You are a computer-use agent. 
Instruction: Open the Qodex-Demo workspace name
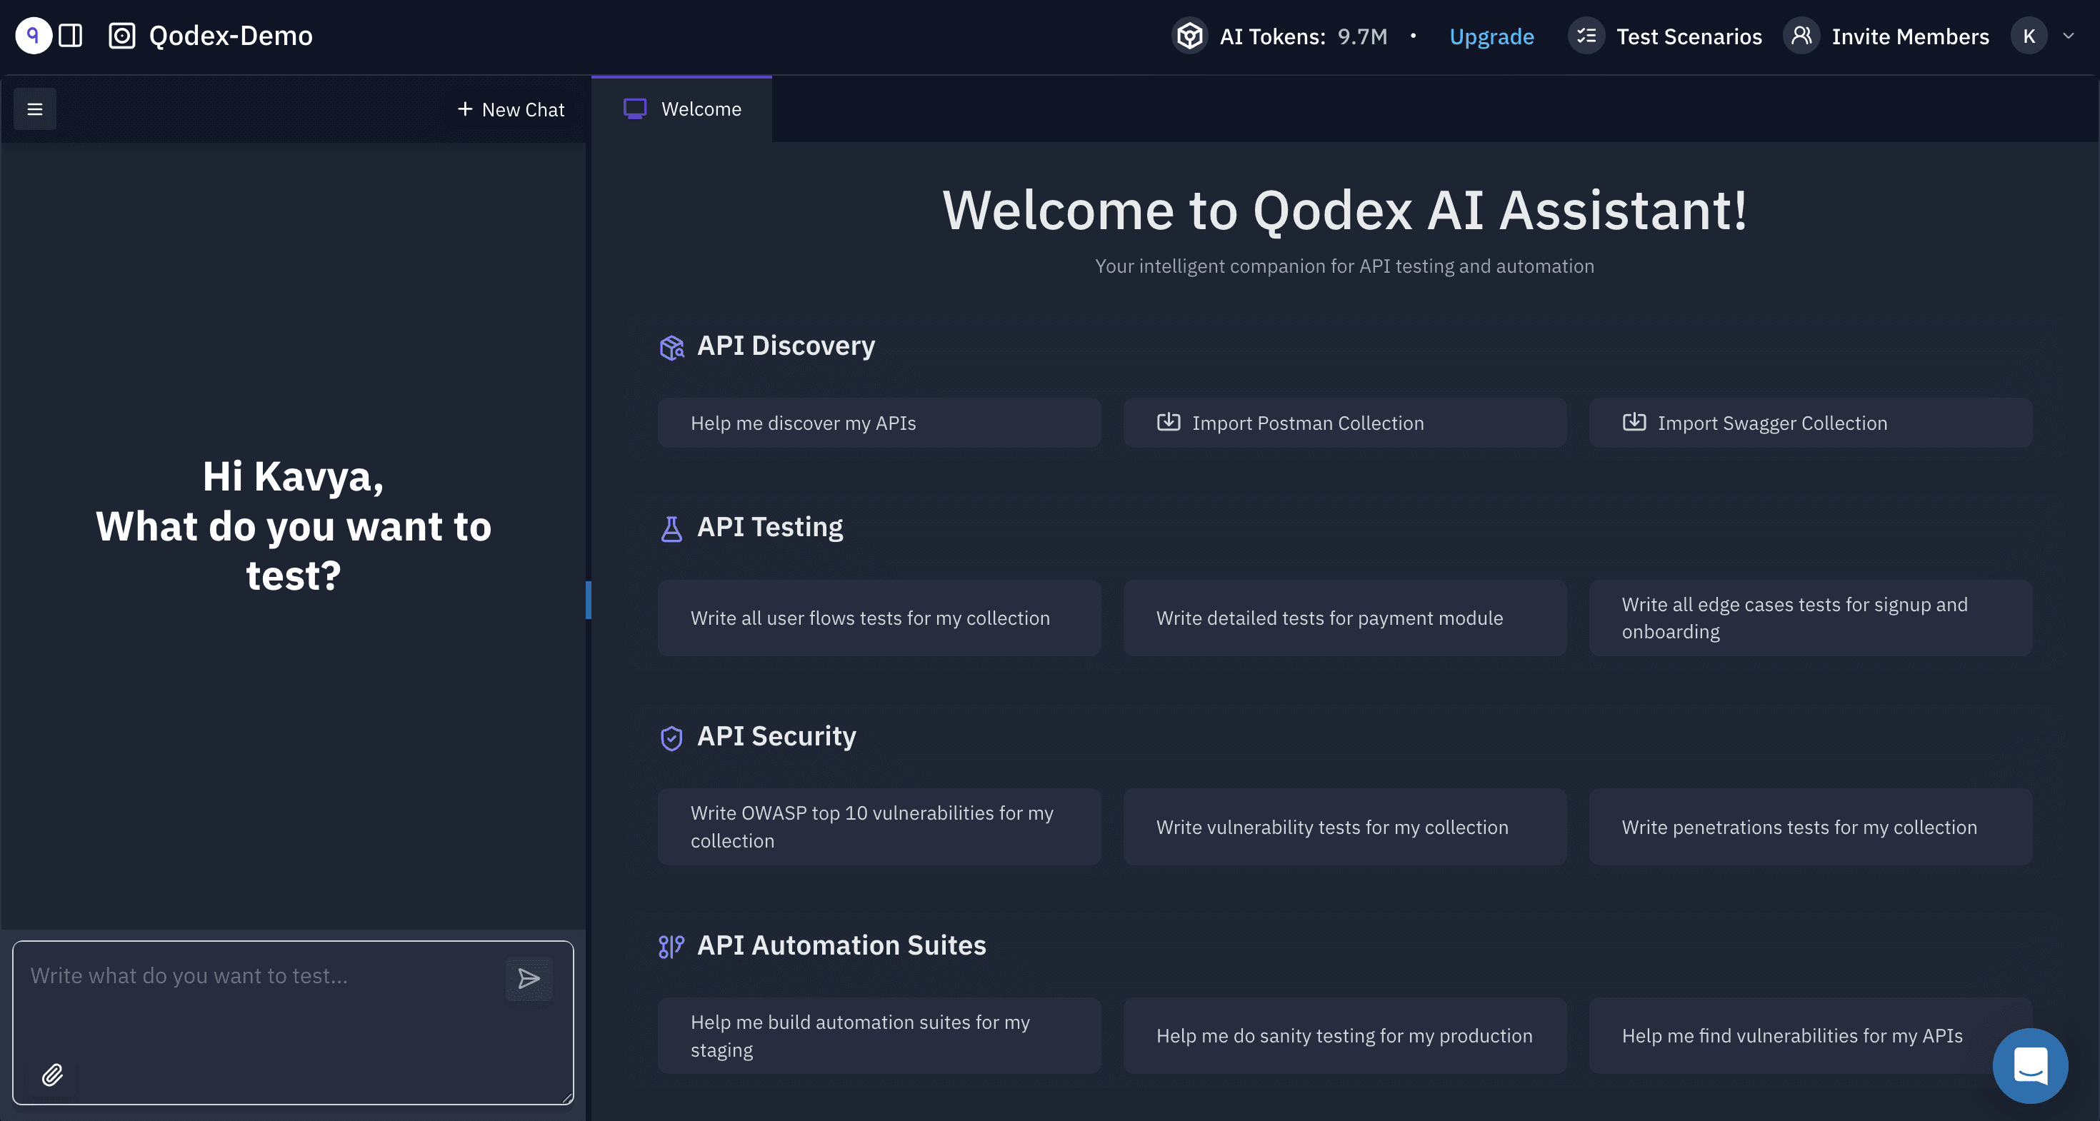[x=231, y=36]
